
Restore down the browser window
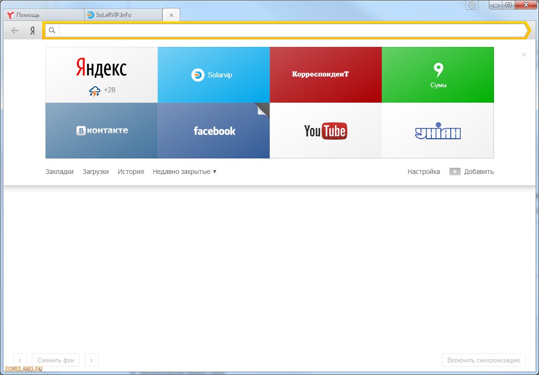click(509, 5)
